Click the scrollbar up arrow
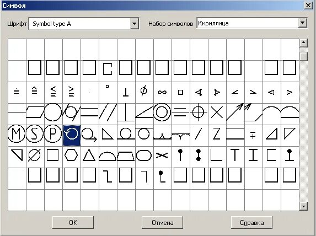 tap(303, 43)
